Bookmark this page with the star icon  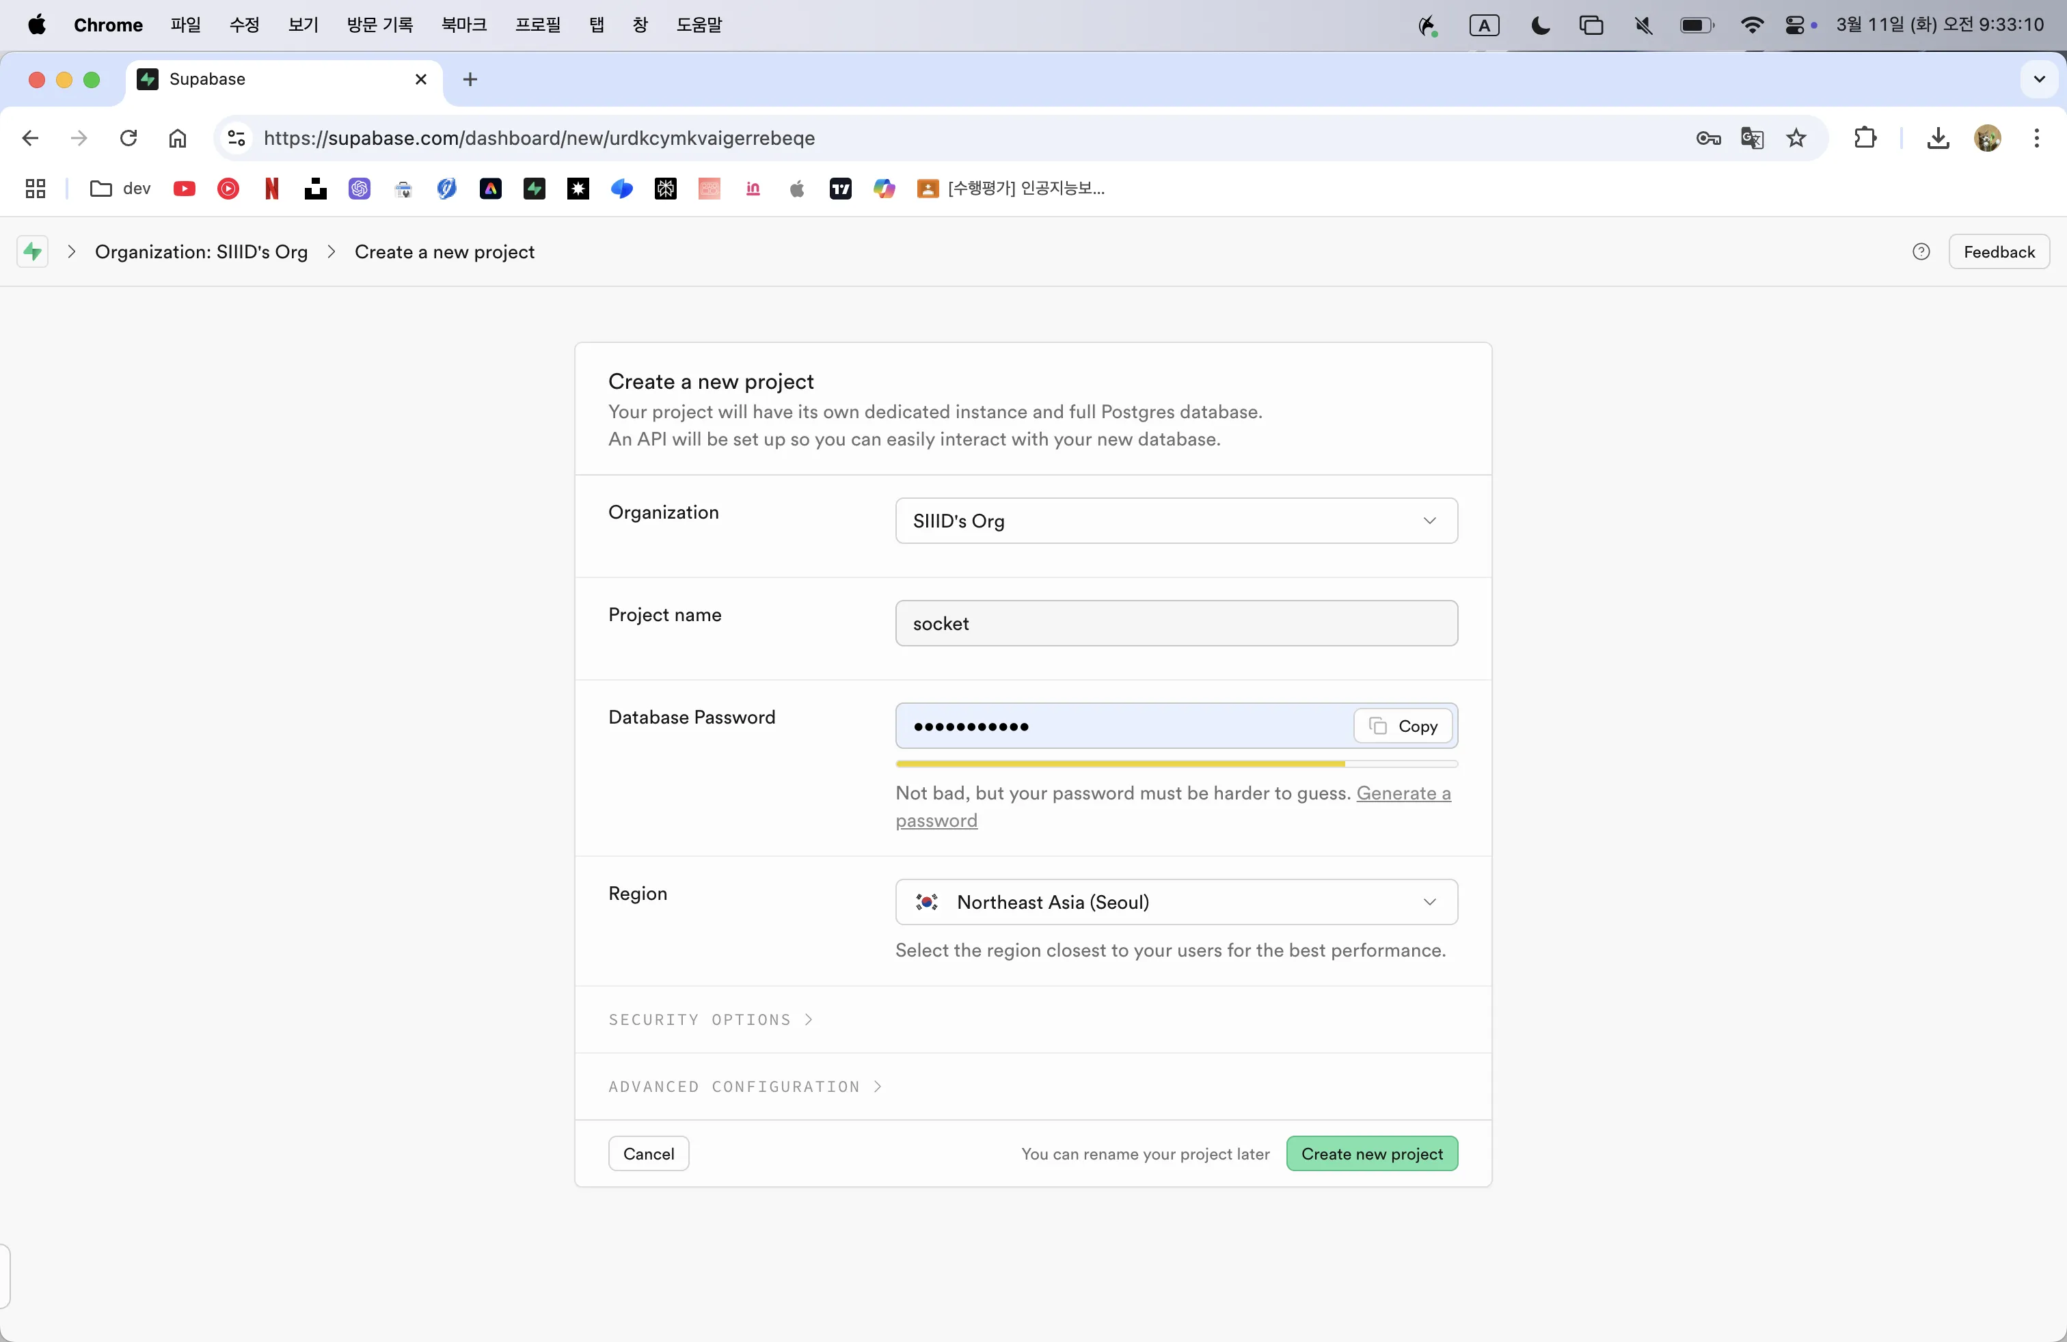coord(1796,138)
